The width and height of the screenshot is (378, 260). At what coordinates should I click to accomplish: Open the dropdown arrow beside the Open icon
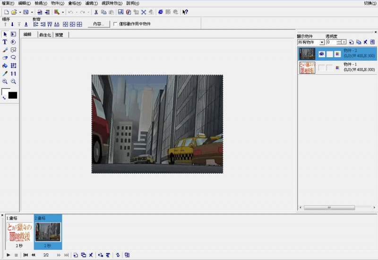click(x=20, y=12)
